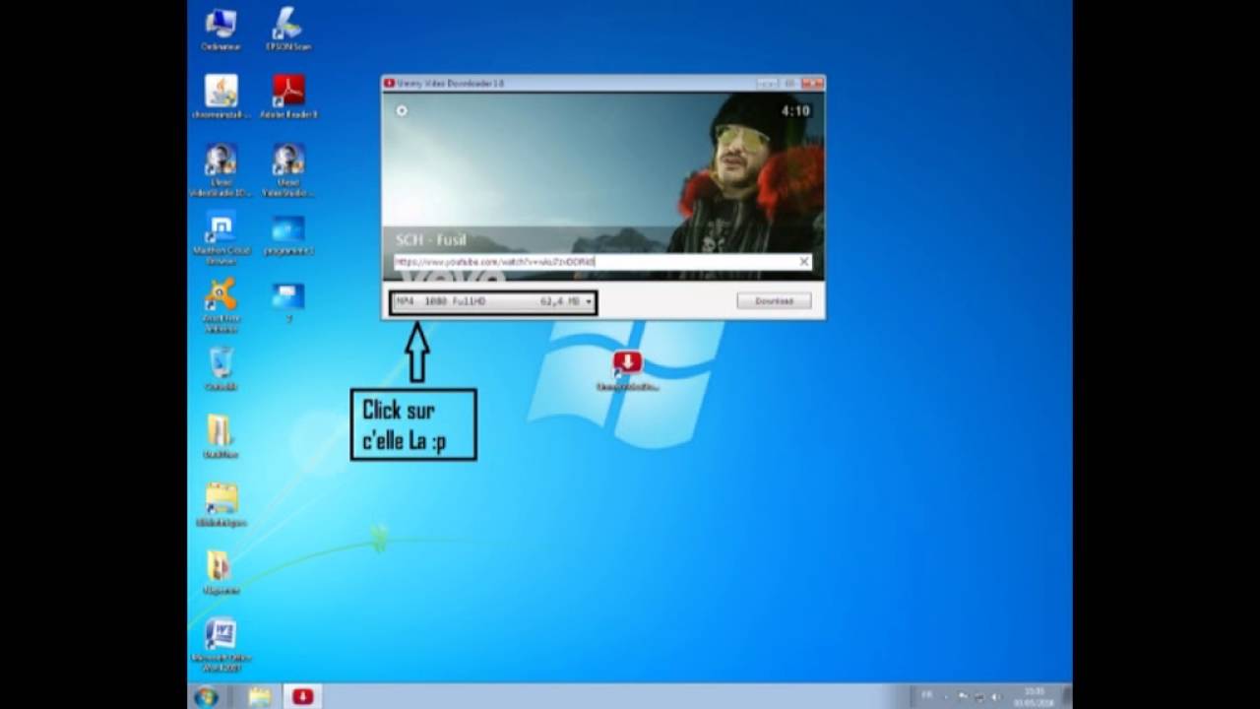
Task: Open the settings gear in the downloader preview
Action: [x=402, y=110]
